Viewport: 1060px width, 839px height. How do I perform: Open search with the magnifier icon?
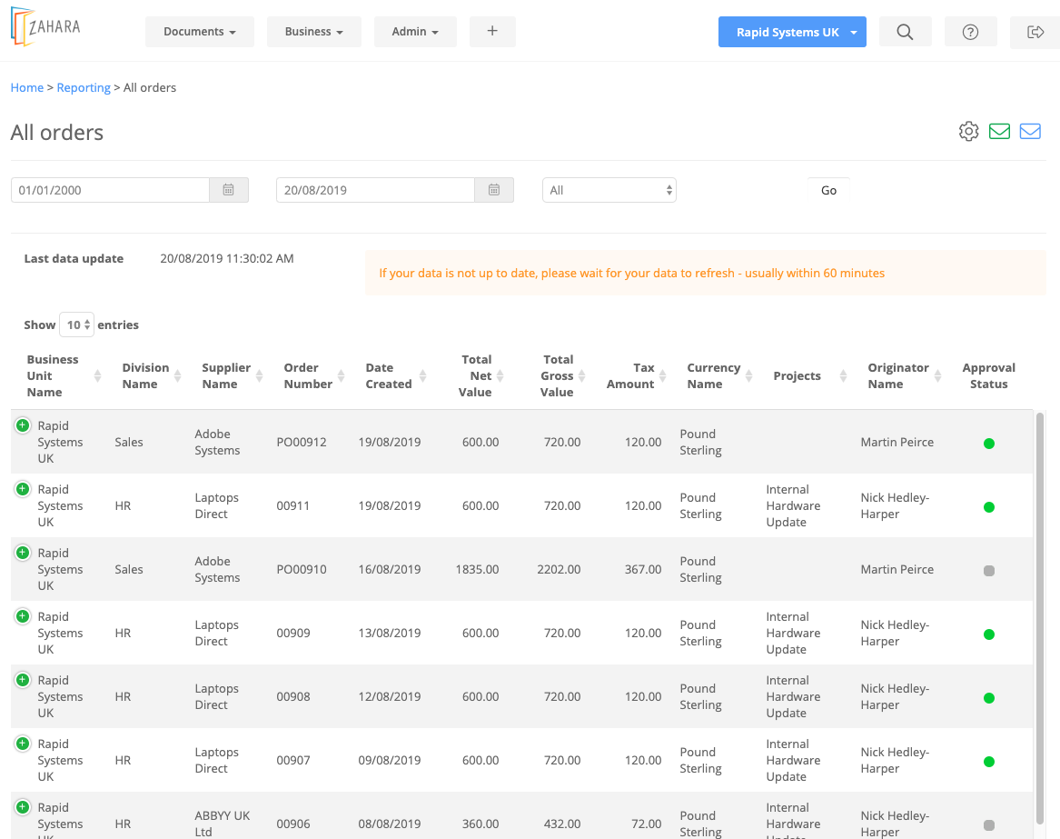coord(905,32)
